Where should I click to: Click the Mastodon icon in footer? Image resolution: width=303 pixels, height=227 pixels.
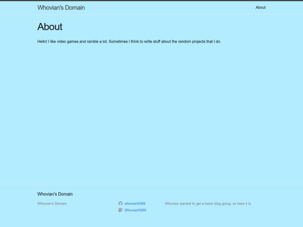point(121,210)
